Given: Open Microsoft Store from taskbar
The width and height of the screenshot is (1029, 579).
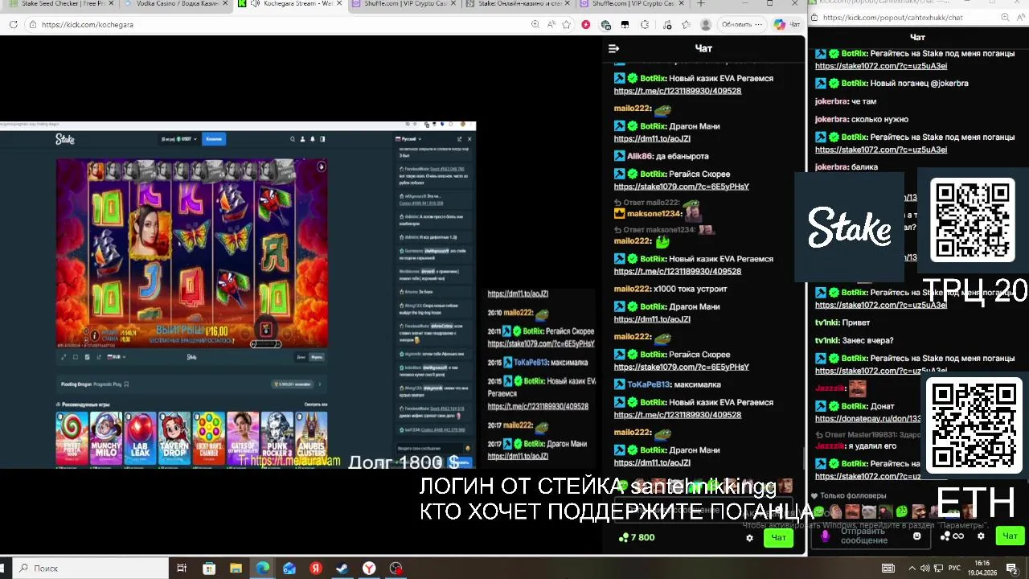Looking at the screenshot, I should tap(209, 569).
